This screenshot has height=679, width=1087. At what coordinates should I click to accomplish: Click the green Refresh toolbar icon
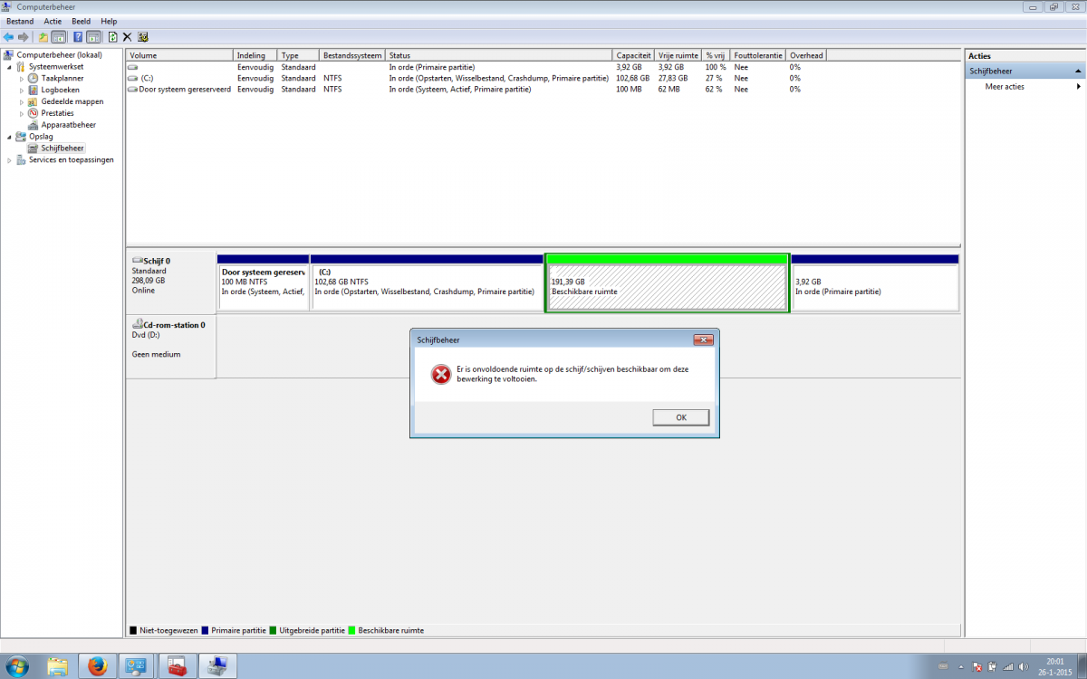112,37
